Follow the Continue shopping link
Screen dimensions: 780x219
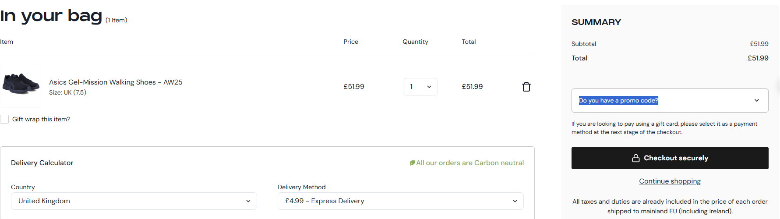(x=670, y=181)
